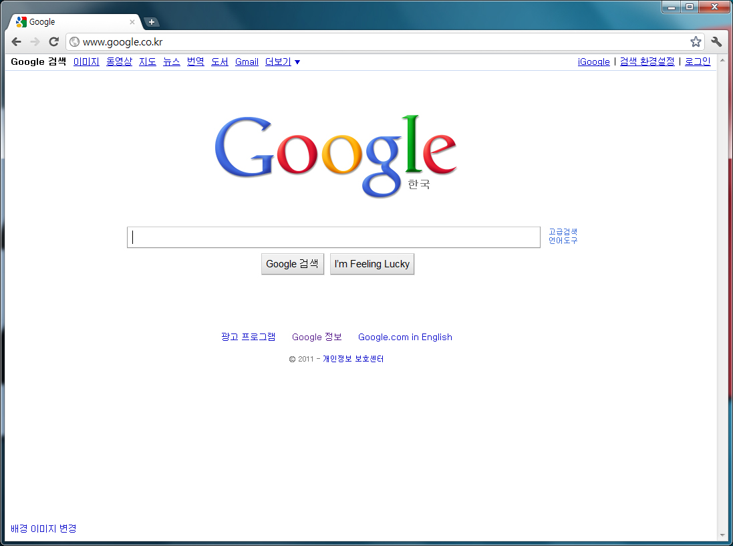Screen dimensions: 733x546
Task: Close the Google tab with its X
Action: pyautogui.click(x=132, y=22)
